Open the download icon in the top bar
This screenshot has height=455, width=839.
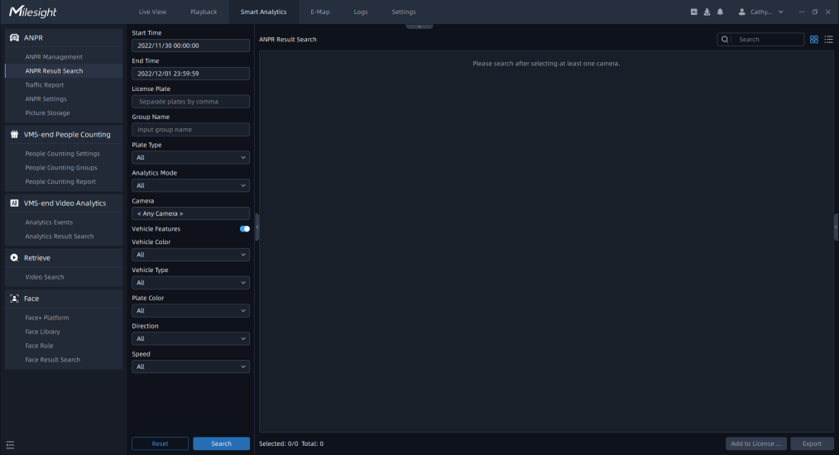[707, 12]
